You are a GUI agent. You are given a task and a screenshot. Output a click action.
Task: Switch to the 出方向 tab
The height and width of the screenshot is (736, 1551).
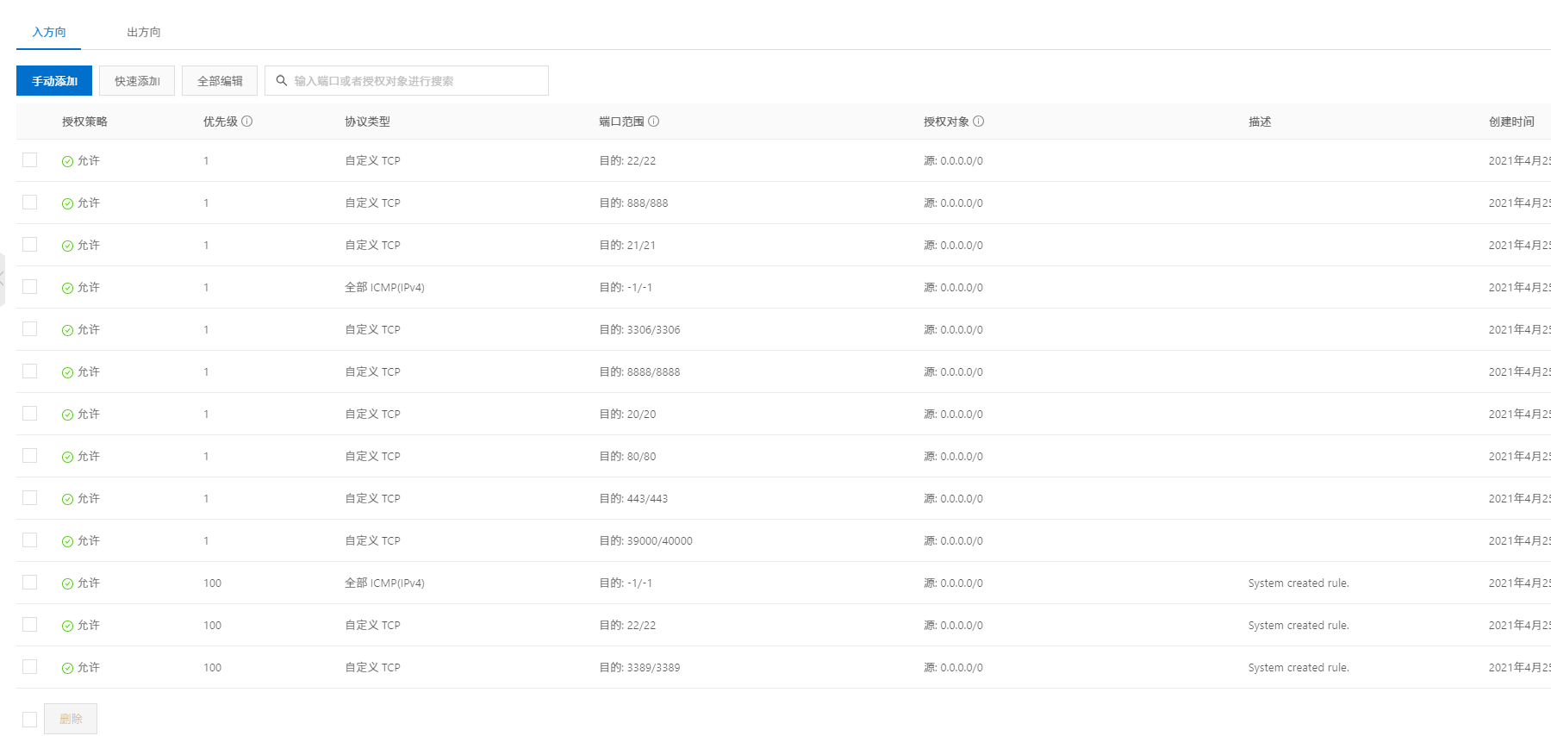[x=143, y=32]
